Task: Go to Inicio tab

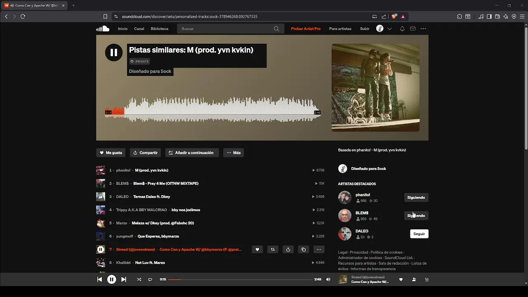Action: (x=123, y=29)
